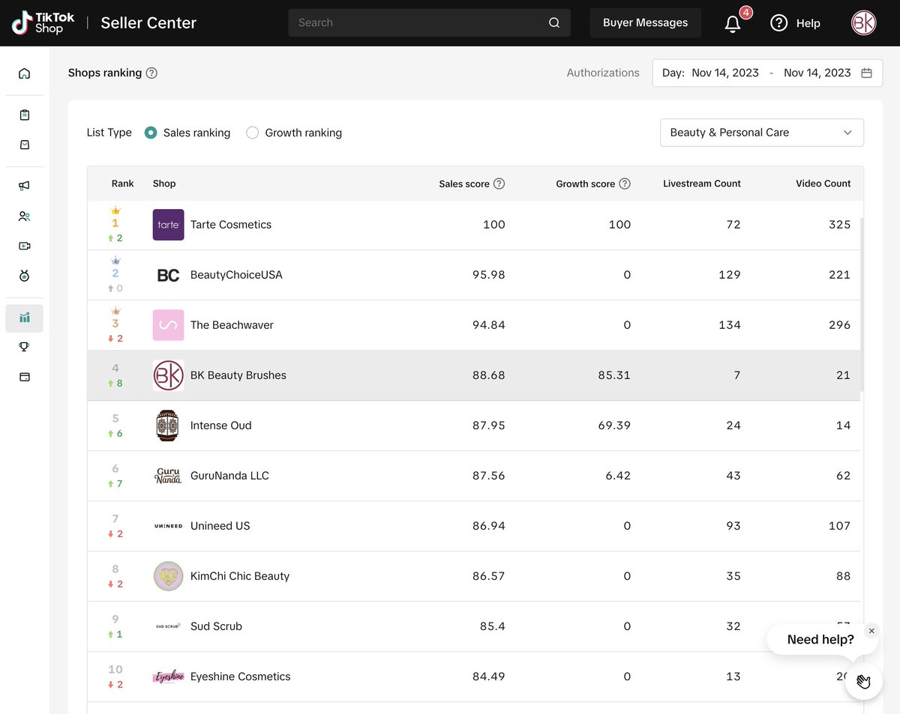The height and width of the screenshot is (714, 900).
Task: Open the megaphone promotions icon in sidebar
Action: pos(24,186)
